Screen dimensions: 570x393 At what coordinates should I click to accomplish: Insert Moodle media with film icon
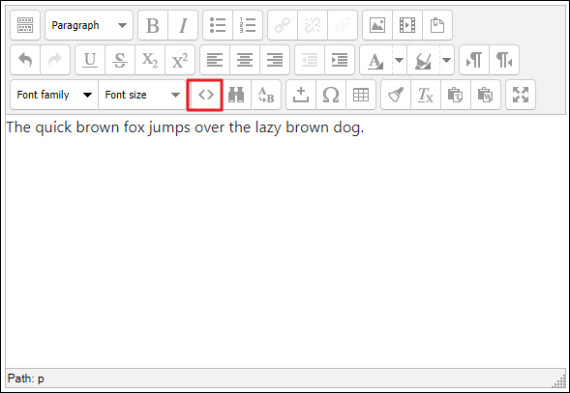pyautogui.click(x=407, y=25)
